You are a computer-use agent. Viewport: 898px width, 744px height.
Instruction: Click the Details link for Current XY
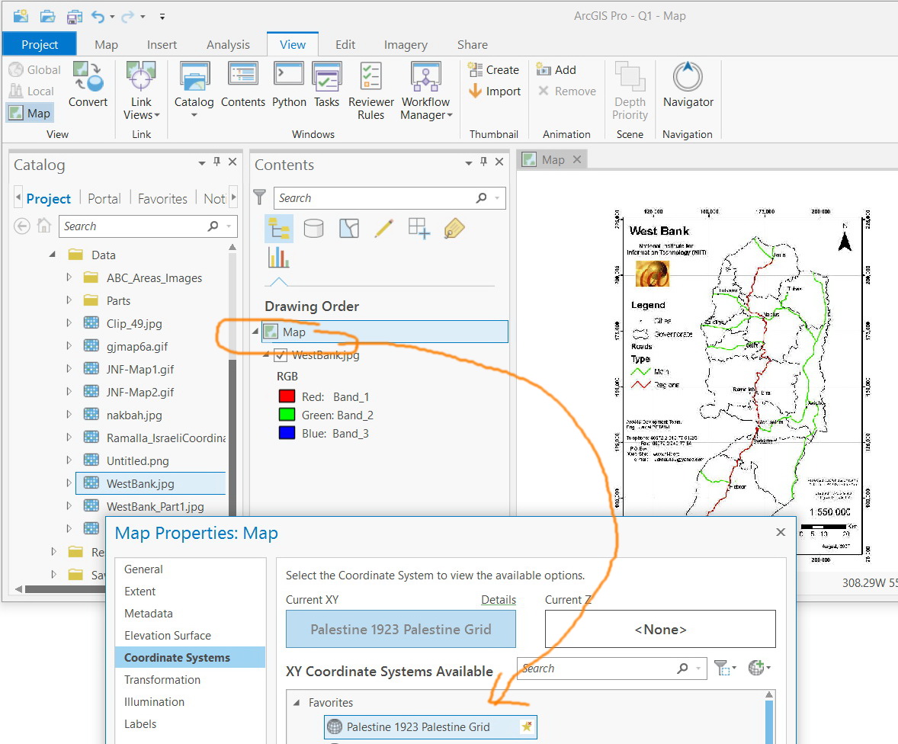(x=499, y=600)
